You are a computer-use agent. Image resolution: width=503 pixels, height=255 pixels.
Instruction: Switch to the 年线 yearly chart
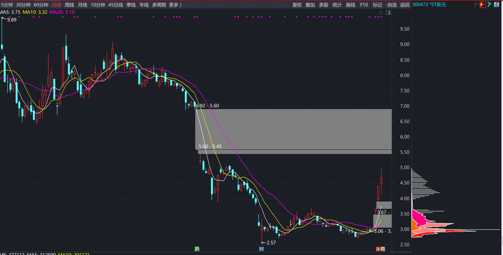click(144, 5)
